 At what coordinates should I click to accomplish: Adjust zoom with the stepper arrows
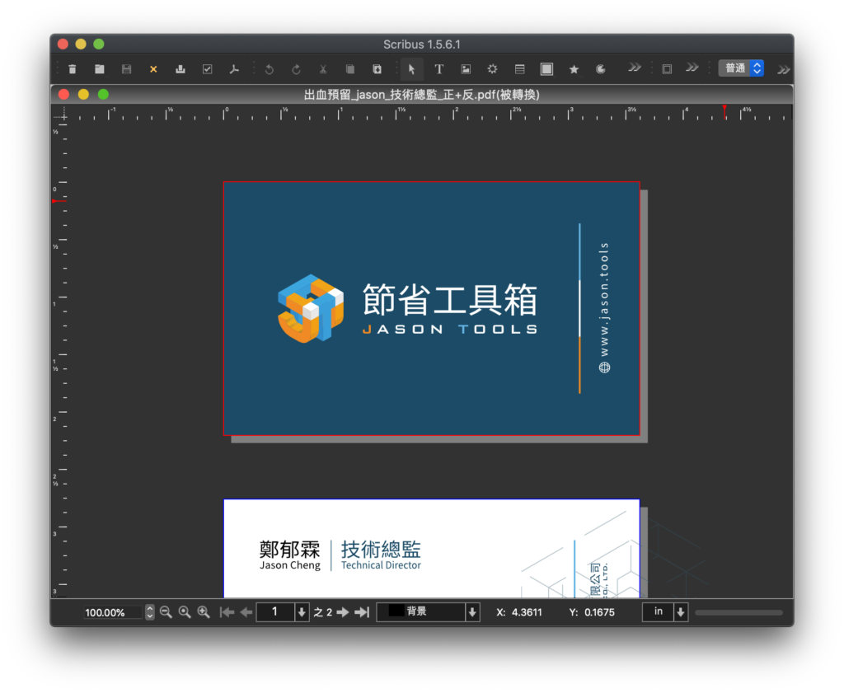150,612
